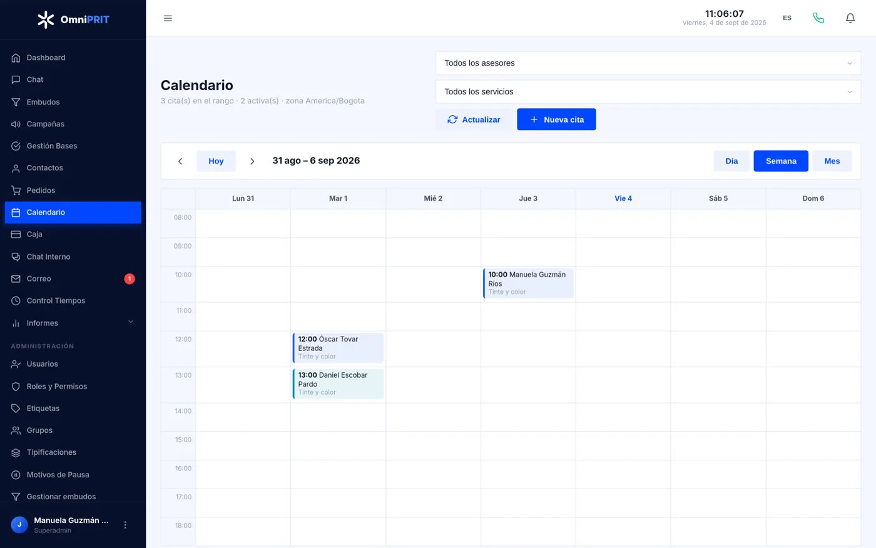Open the Todos los servicios dropdown

[648, 91]
